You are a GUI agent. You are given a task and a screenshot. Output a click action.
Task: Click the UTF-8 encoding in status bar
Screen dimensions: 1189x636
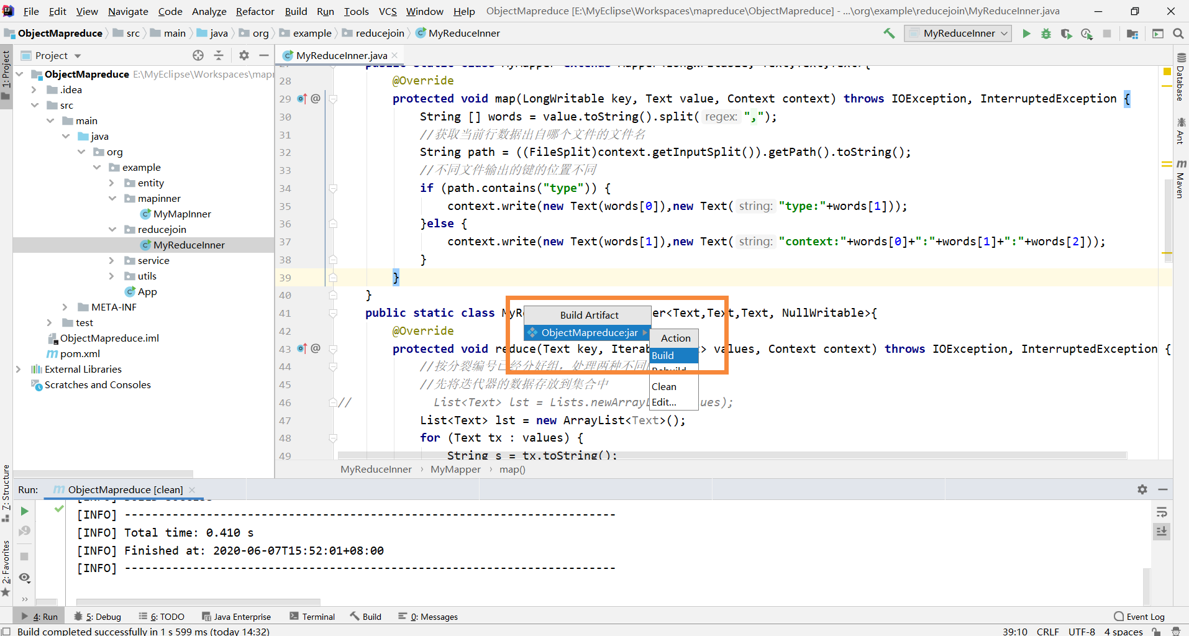1082,631
